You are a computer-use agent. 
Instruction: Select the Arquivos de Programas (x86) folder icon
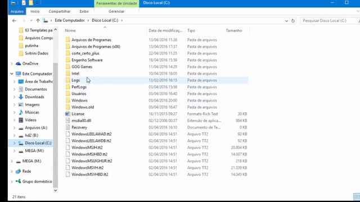tap(67, 47)
